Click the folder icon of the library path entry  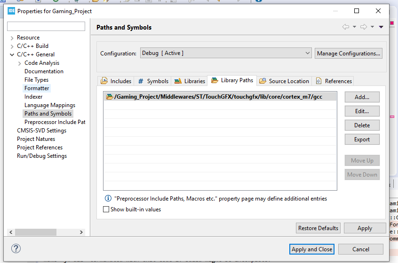point(110,97)
